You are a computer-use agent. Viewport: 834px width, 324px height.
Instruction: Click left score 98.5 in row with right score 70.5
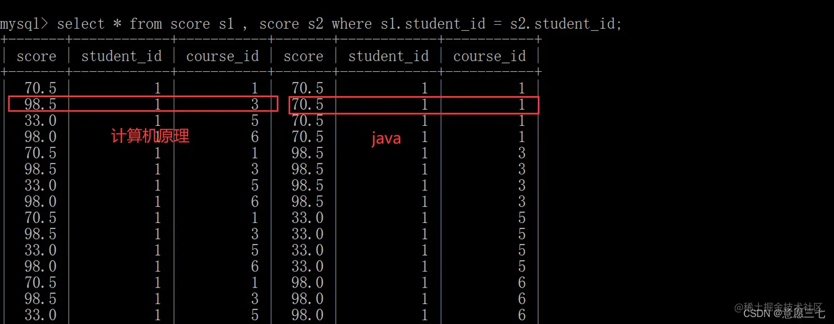(x=40, y=104)
